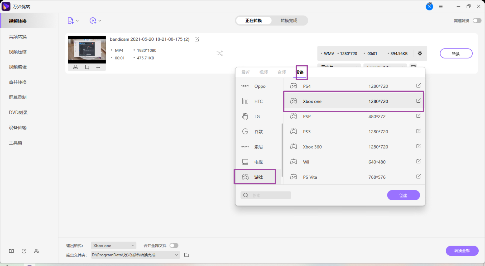485x266 pixels.
Task: Click the 转换全部 button
Action: (x=462, y=251)
